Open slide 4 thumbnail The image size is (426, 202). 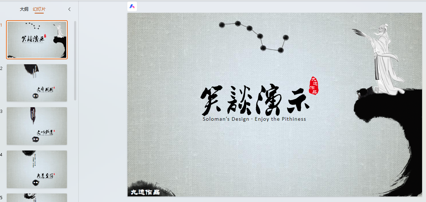37,169
